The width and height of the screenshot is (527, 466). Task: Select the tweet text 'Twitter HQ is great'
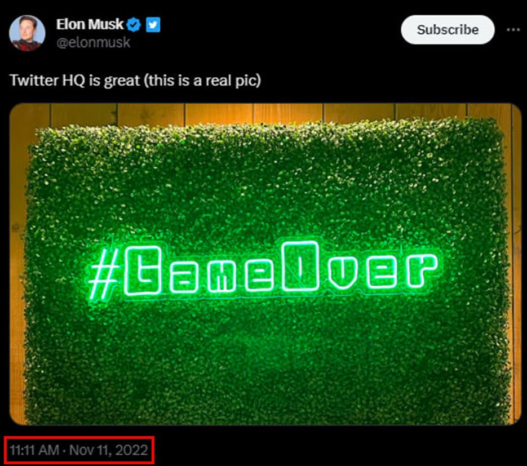pos(75,81)
